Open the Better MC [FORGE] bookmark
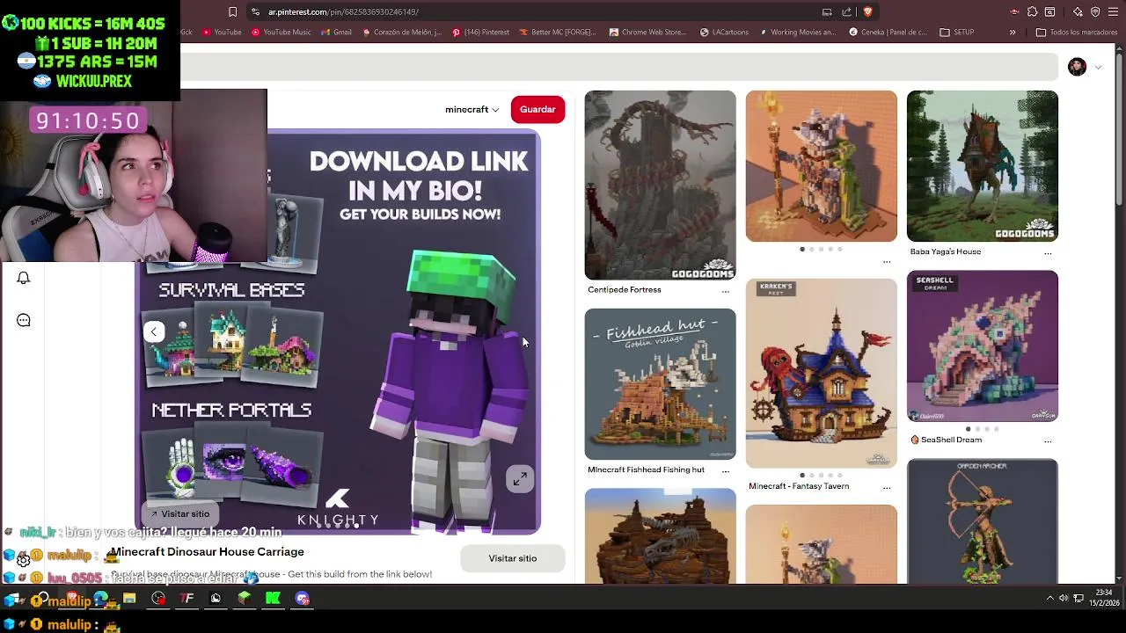The height and width of the screenshot is (633, 1126). point(558,33)
